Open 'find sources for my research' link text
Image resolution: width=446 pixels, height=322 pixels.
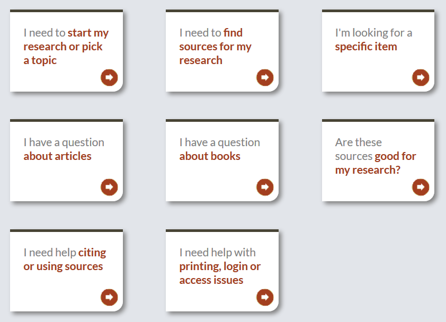point(216,47)
